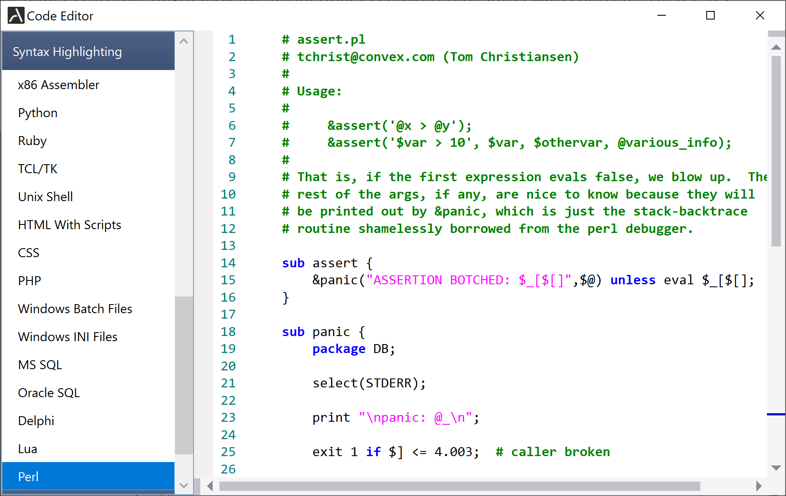
Task: Click the horizontal scrollbar right arrow
Action: coord(759,486)
